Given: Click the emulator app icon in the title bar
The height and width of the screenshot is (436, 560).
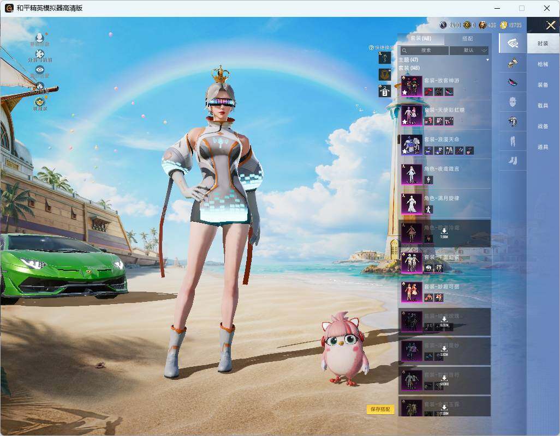Looking at the screenshot, I should (x=9, y=8).
